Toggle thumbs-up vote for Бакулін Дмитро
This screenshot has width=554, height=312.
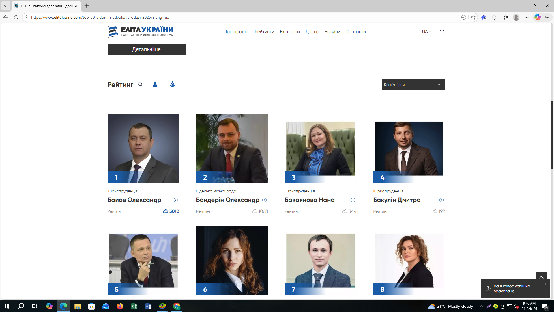435,211
